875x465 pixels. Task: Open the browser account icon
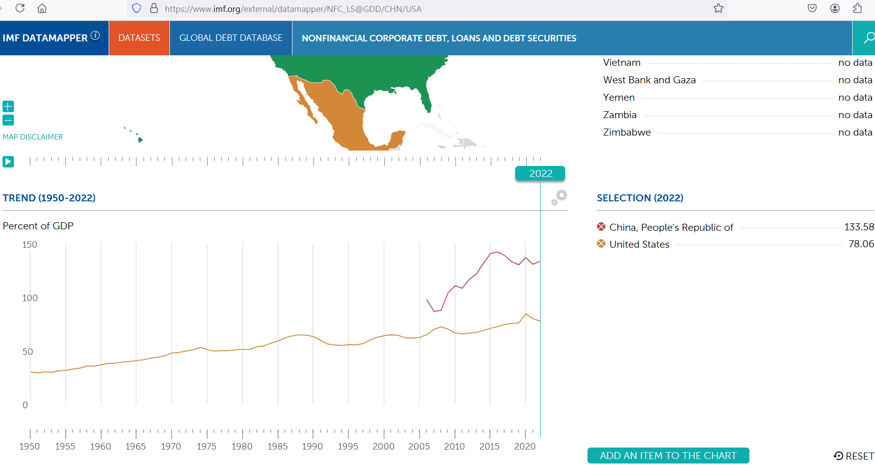pos(835,8)
